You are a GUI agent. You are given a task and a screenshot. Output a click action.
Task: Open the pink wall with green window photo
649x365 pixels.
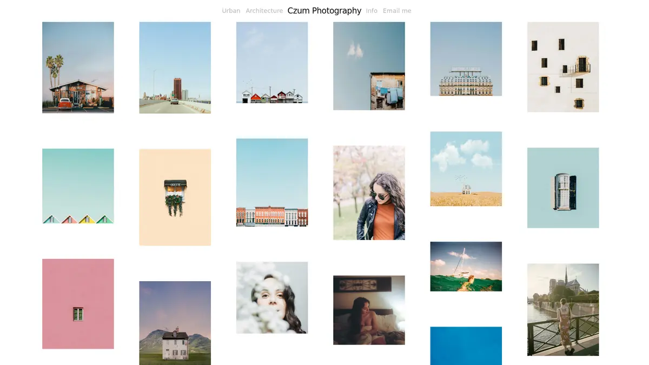(x=78, y=303)
